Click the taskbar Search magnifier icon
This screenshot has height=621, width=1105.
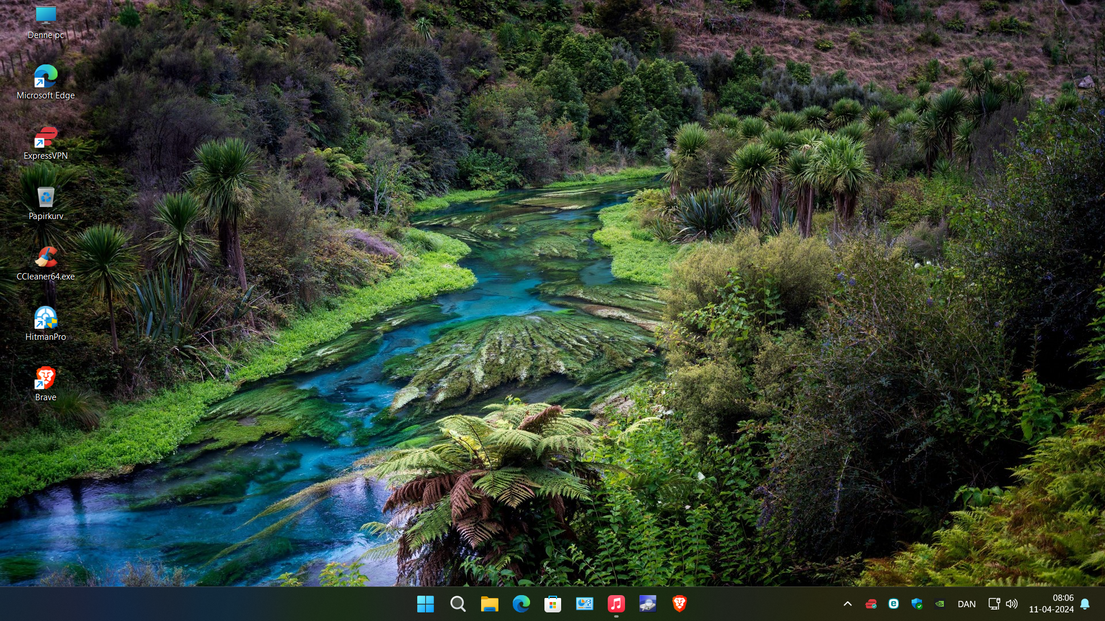point(458,604)
